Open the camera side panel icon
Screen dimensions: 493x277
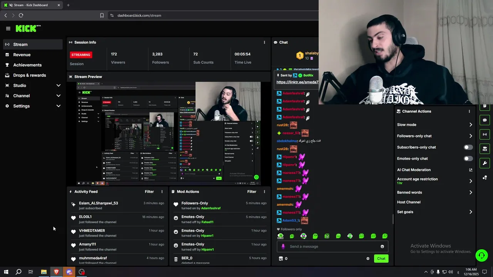coord(485,149)
